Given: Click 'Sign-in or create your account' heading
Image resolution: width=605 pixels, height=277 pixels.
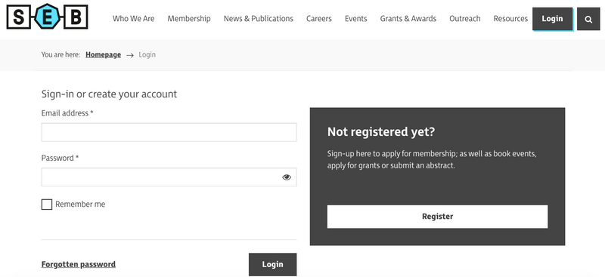Looking at the screenshot, I should tap(109, 94).
